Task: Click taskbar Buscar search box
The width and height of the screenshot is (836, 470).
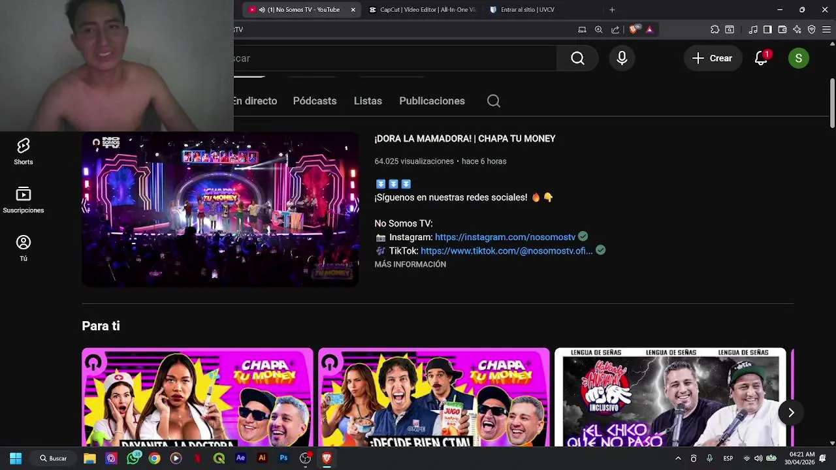Action: point(54,458)
